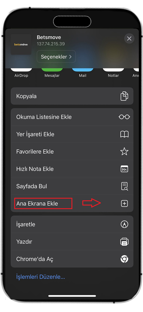143x312 pixels.
Task: Open İşlemleri Düzenle link
Action: click(x=41, y=277)
